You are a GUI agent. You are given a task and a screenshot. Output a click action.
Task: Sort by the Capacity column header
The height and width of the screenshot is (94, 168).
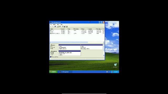(92, 29)
